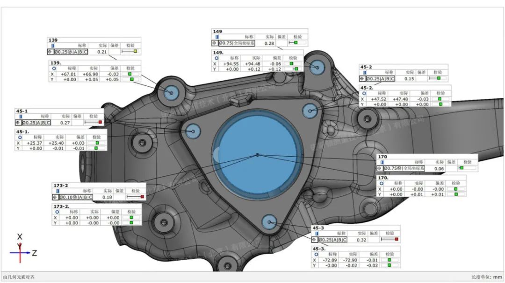Click the circle element icon in label 139.
505x283 pixels.
point(54,69)
